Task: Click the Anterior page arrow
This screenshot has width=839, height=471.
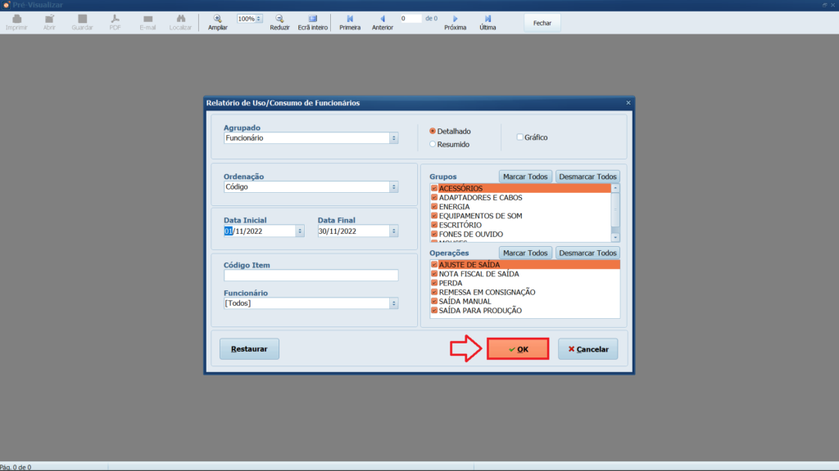Action: point(382,18)
